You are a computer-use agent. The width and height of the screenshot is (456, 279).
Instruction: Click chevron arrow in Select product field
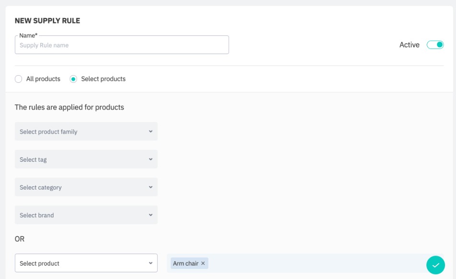tap(150, 263)
